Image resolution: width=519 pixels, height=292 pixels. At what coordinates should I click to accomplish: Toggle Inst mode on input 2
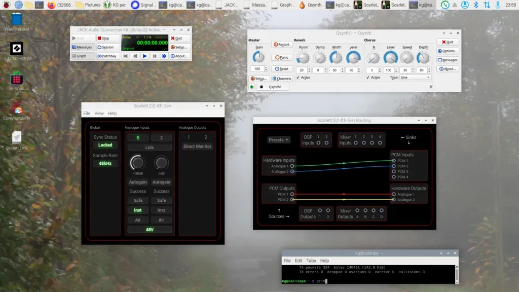[161, 210]
